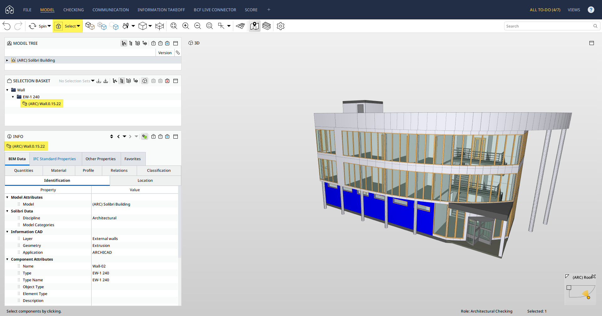The image size is (602, 316).
Task: Switch to the CHECKING layout tab
Action: 74,10
